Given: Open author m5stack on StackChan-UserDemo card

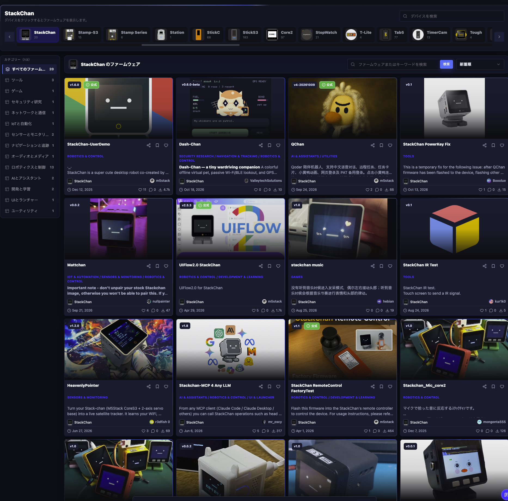Looking at the screenshot, I should tap(160, 181).
